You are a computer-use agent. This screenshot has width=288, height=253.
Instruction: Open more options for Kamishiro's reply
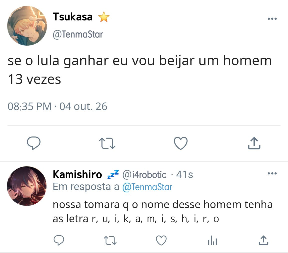[x=272, y=173]
